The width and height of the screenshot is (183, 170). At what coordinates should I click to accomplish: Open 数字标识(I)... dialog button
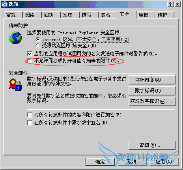coord(152,91)
